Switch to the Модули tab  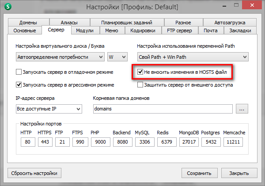[84, 30]
